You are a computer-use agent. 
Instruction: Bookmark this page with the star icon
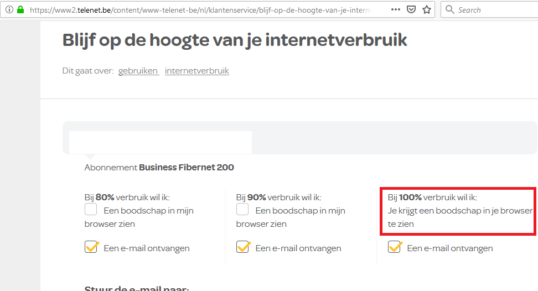pos(426,9)
